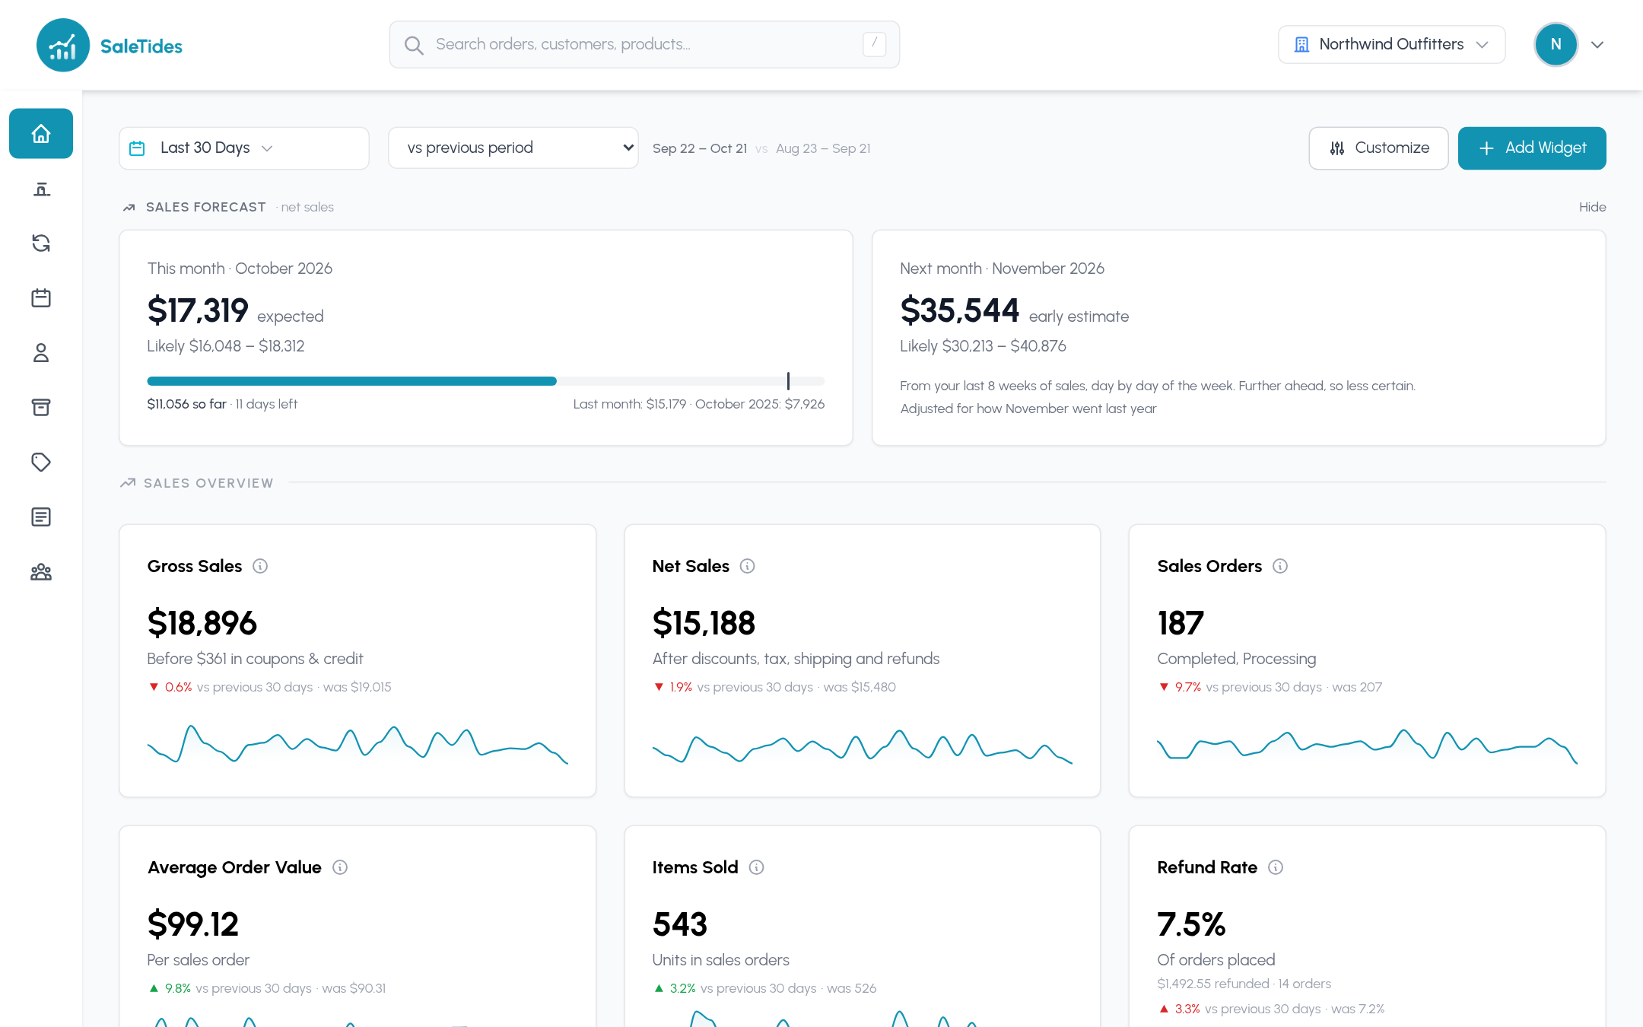
Task: Open the podium leaderboard sidebar icon
Action: click(x=41, y=189)
